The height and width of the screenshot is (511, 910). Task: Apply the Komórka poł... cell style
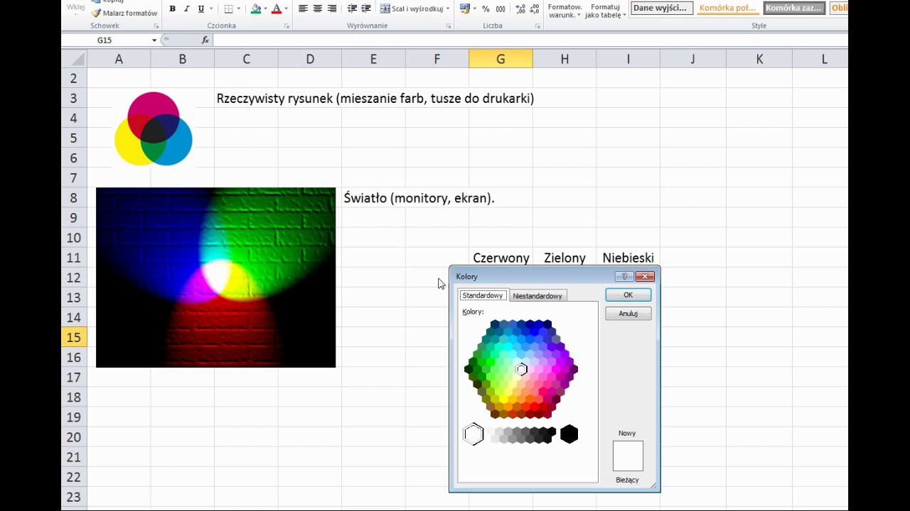coord(727,9)
